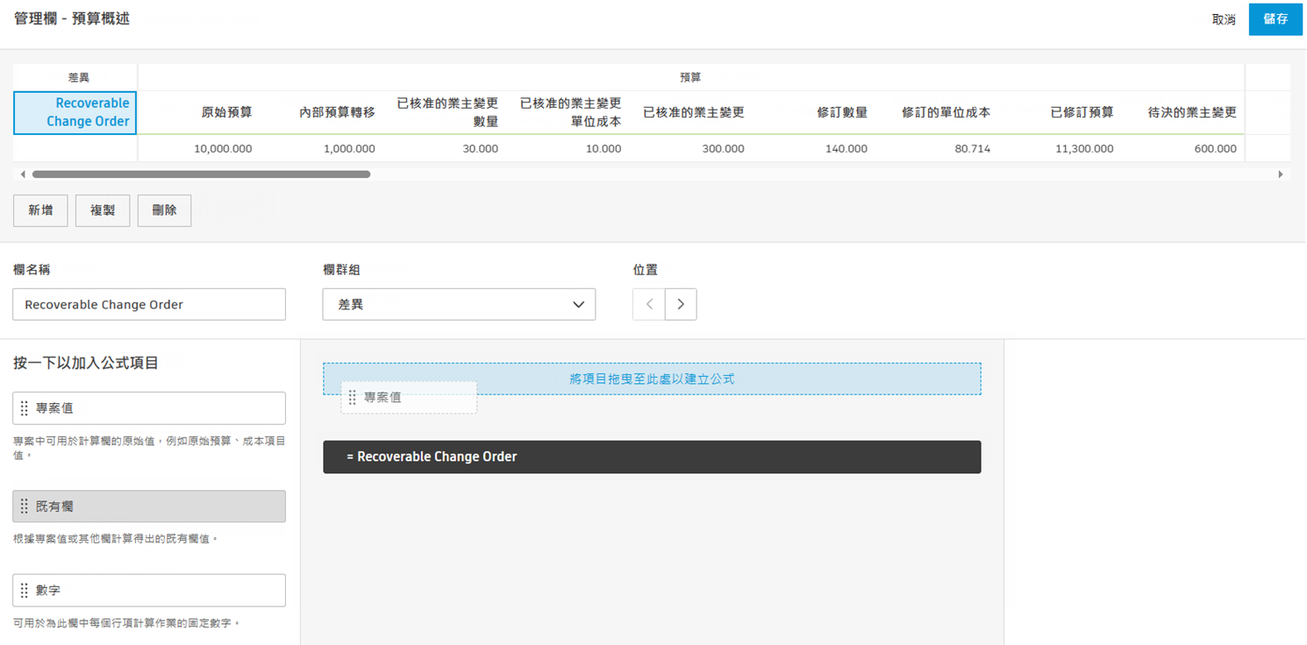Screen dimensions: 1307x645
Task: Click the = Recoverable Change Order formula bar
Action: point(652,456)
